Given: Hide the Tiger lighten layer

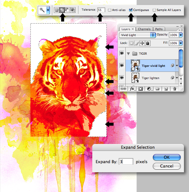Looking at the screenshot, I should click(x=122, y=77).
